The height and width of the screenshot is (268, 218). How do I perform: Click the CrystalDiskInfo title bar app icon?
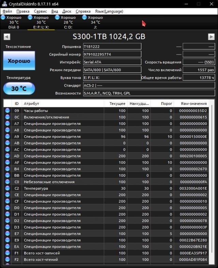tap(4, 4)
